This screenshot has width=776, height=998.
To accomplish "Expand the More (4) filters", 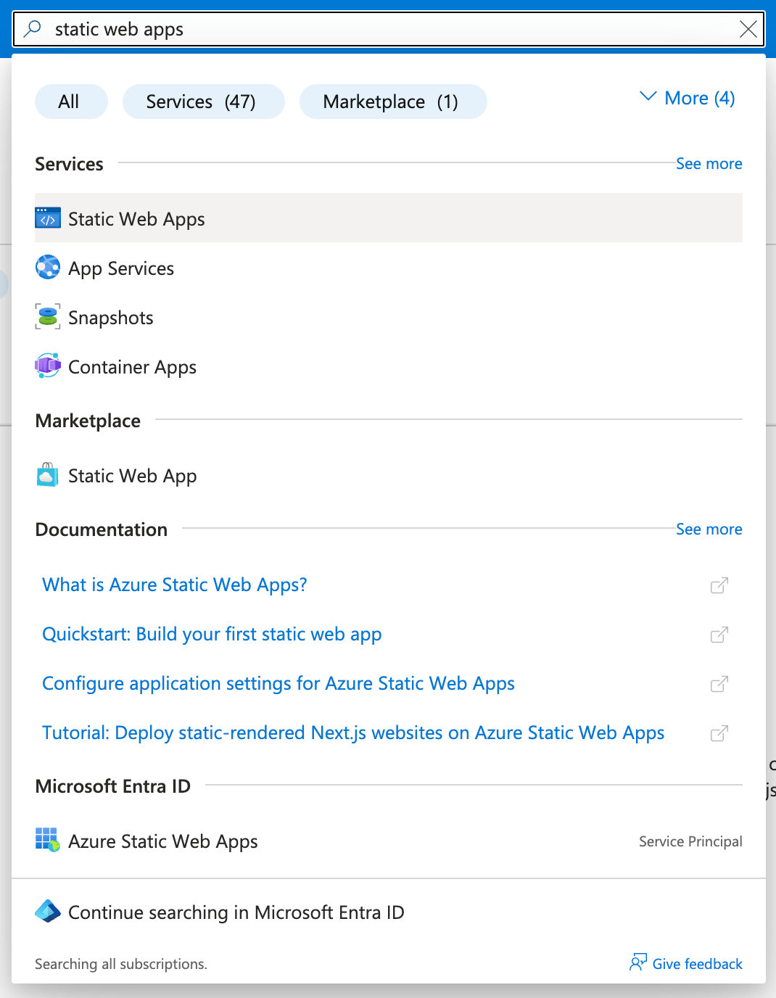I will point(687,98).
